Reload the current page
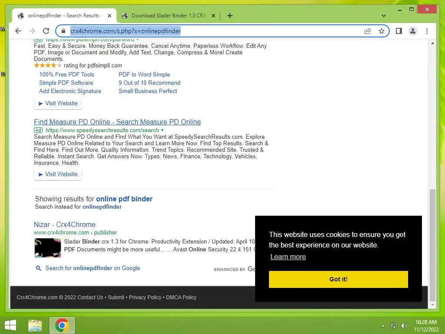 click(46, 31)
